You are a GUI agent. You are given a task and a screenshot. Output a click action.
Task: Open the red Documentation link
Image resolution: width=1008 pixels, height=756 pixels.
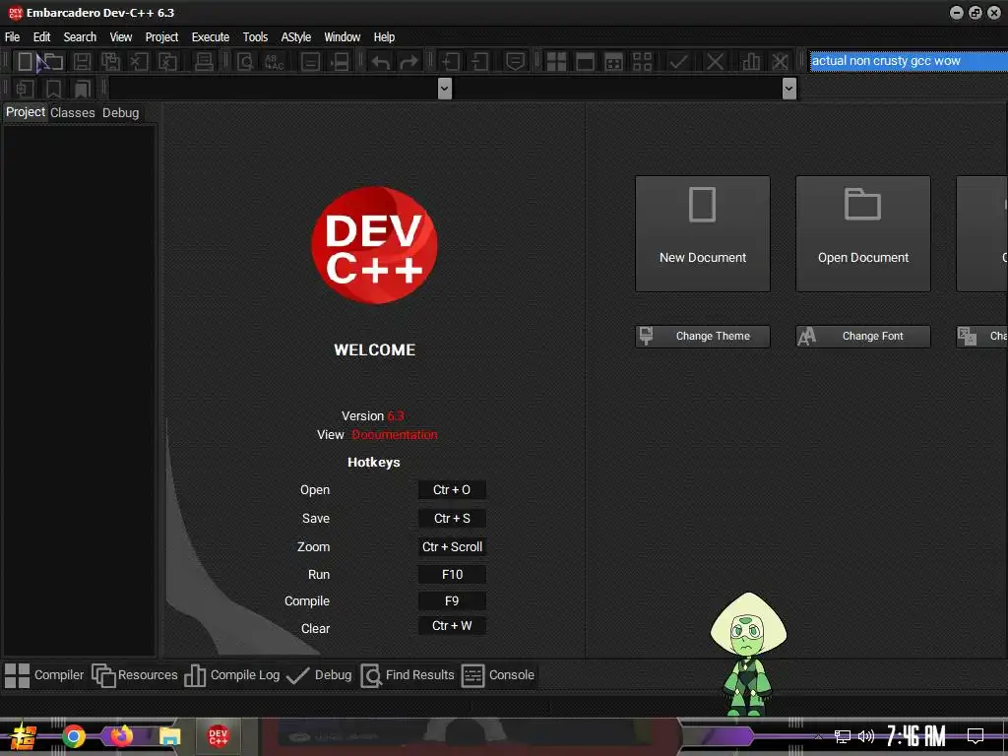tap(394, 434)
